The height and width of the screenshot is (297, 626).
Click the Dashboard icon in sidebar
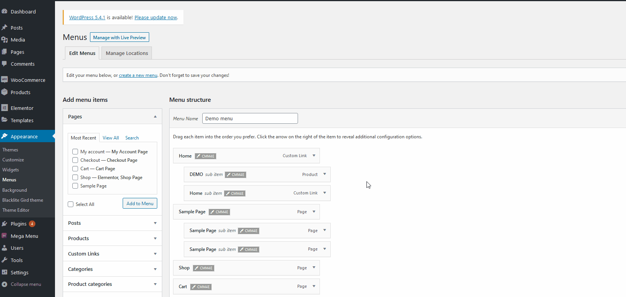[5, 12]
